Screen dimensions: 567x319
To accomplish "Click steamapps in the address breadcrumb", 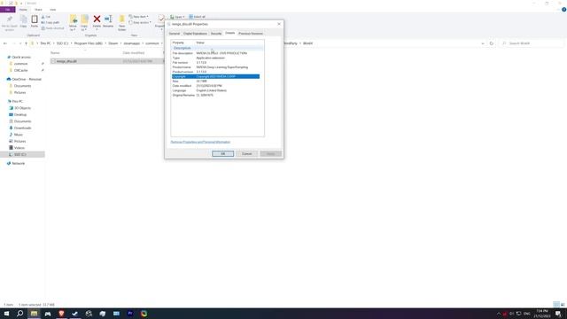I will point(132,43).
